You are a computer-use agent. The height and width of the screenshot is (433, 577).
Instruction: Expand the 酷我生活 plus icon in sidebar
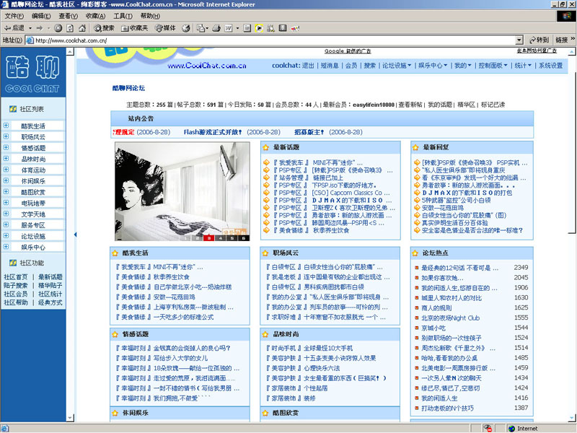coord(6,126)
